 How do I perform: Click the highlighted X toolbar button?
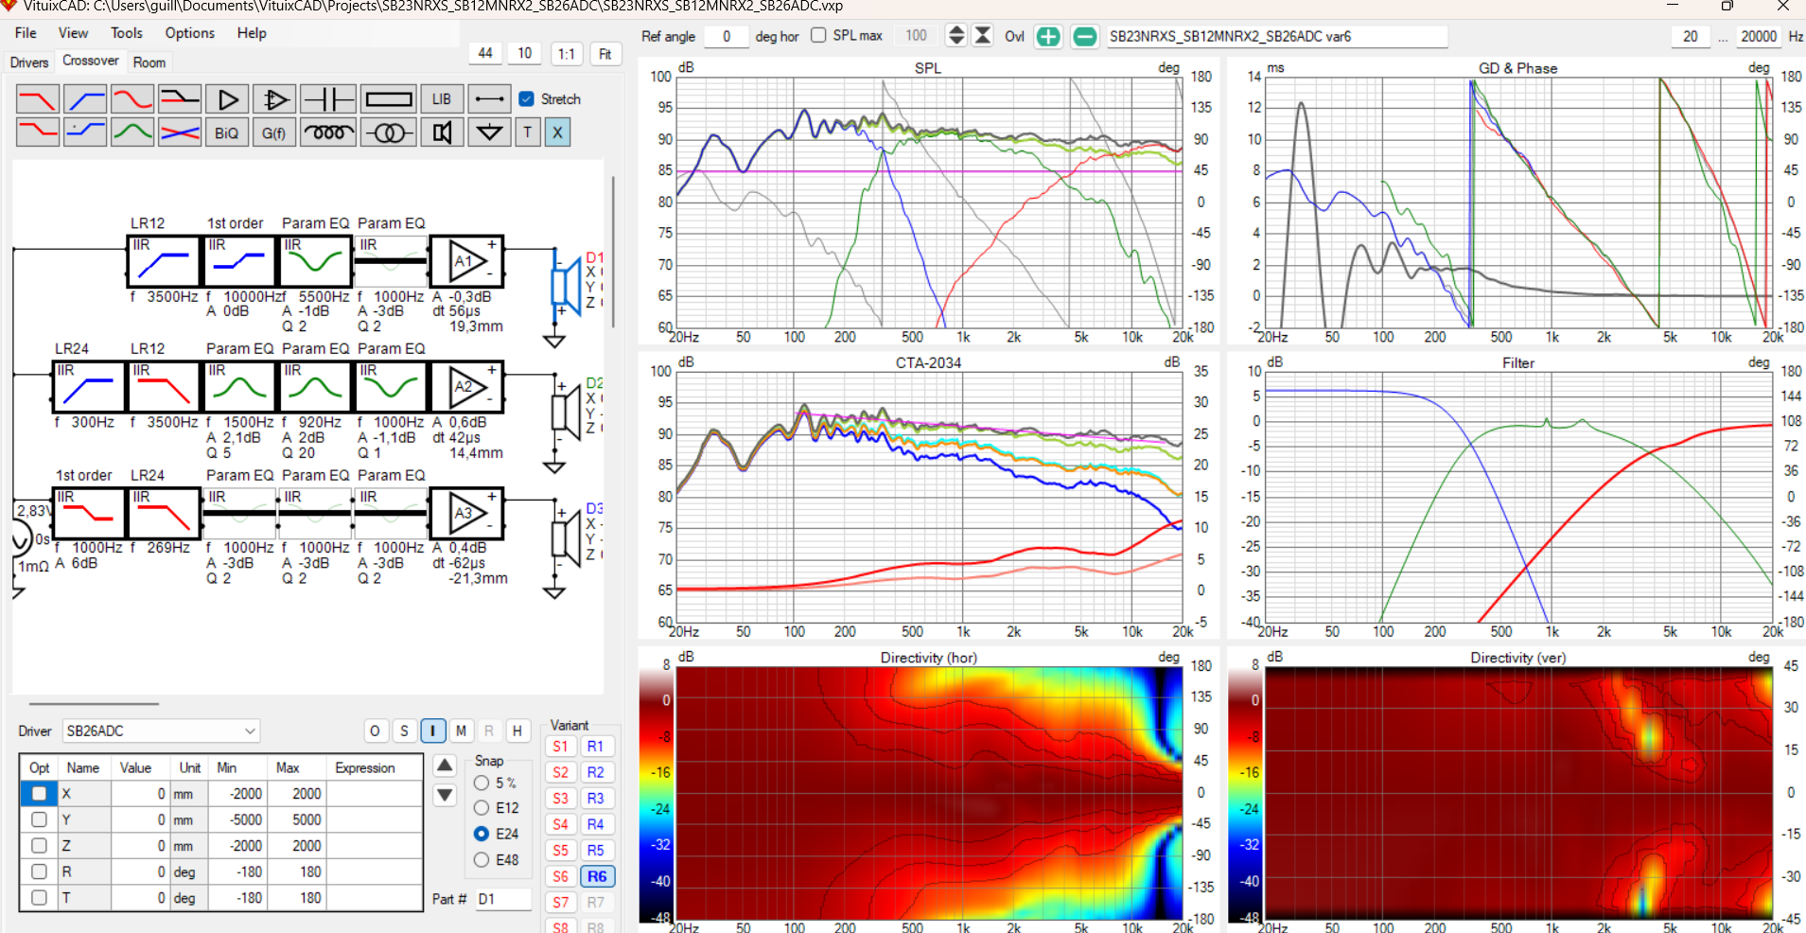557,132
